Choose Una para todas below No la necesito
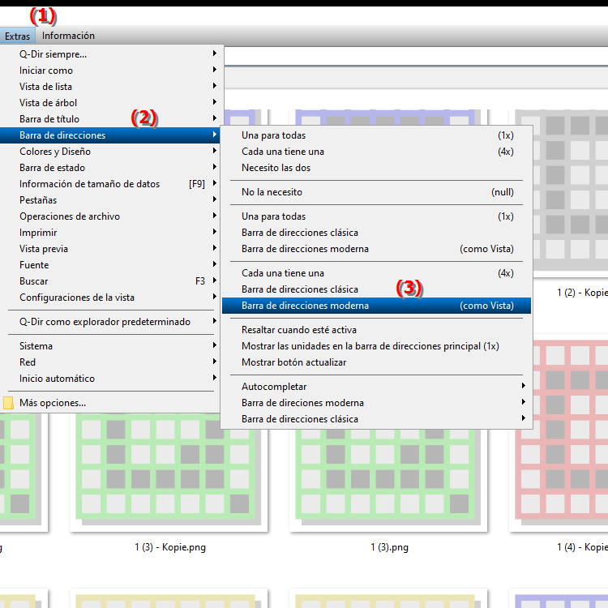 (x=376, y=216)
